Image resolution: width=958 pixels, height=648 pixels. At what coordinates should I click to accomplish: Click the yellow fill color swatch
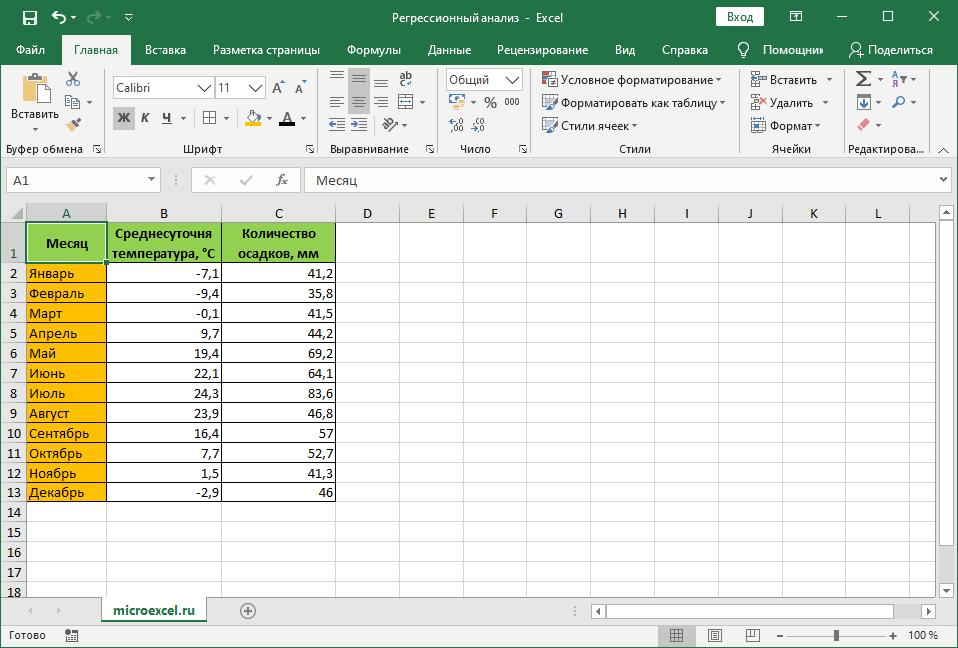pos(253,118)
